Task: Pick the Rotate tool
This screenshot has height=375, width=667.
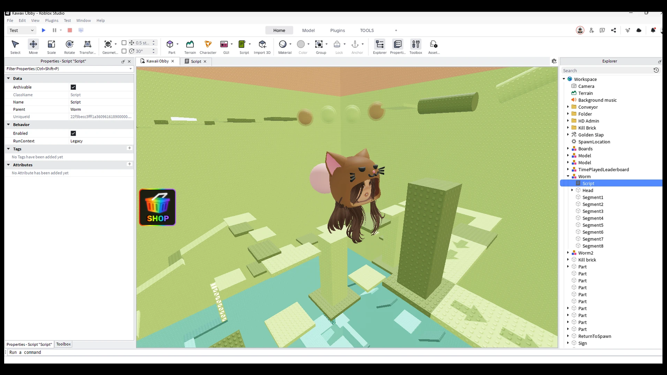Action: [x=70, y=46]
